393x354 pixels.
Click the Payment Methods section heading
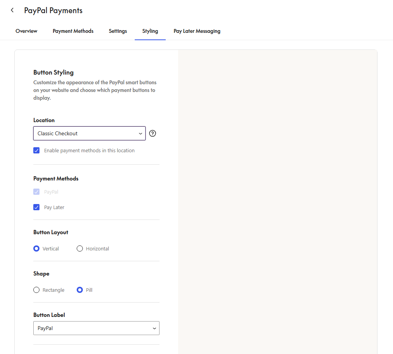pyautogui.click(x=56, y=179)
